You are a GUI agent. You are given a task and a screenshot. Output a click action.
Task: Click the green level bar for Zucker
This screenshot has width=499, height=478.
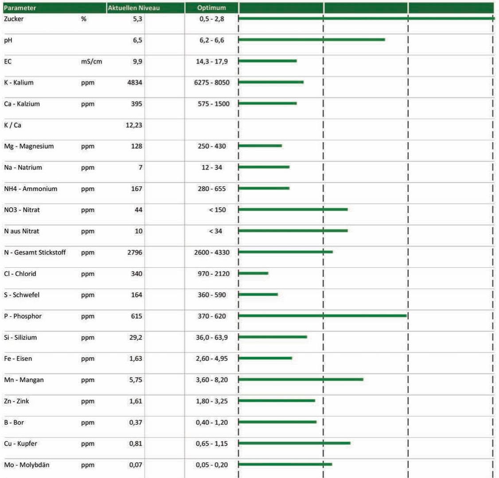[x=366, y=19]
